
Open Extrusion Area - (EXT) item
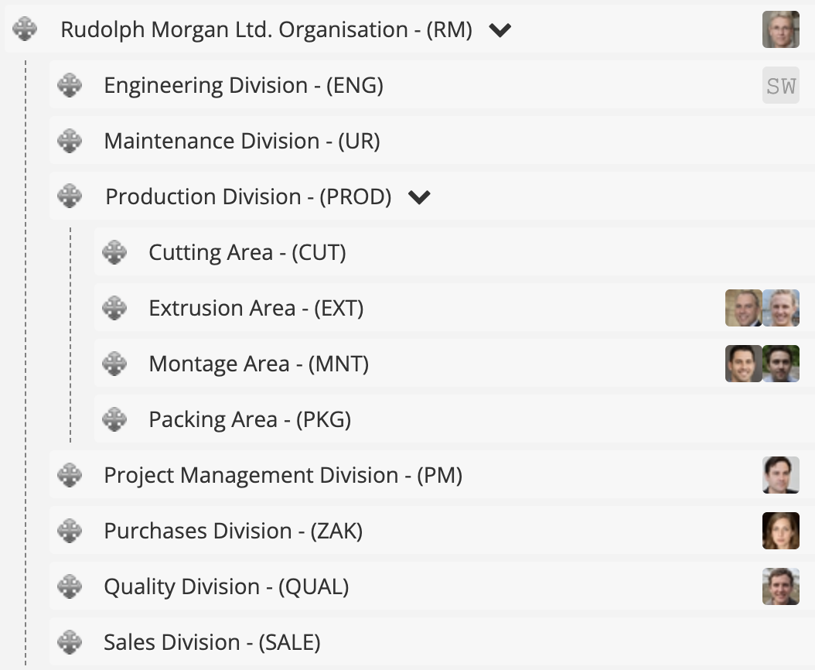[256, 308]
